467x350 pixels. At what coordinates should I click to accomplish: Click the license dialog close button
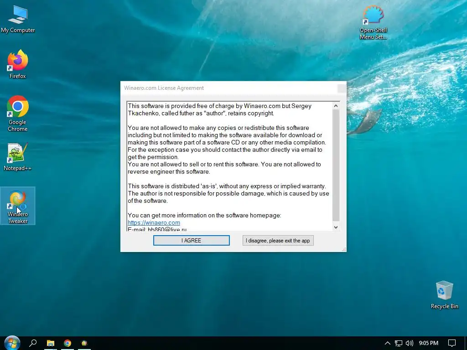pyautogui.click(x=341, y=88)
